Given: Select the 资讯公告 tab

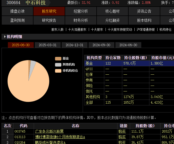Looking at the screenshot, I should (x=144, y=11).
